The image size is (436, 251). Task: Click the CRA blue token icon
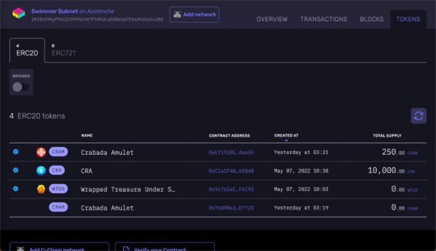[x=41, y=171]
